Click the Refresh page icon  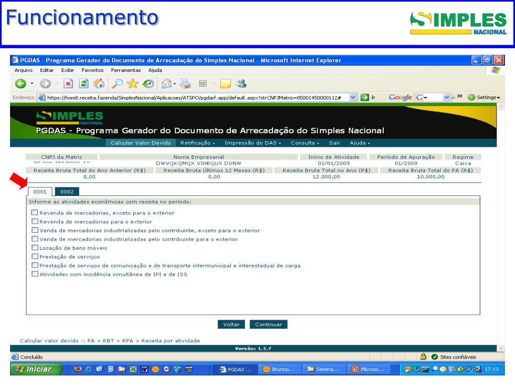pos(84,84)
